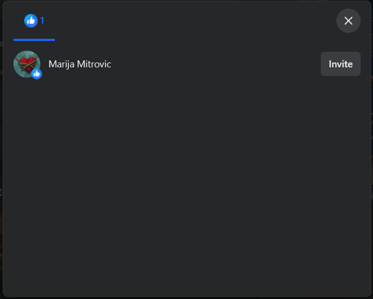Viewport: 373px width, 299px height.
Task: Click the heart avatar thumbnail
Action: 27,64
